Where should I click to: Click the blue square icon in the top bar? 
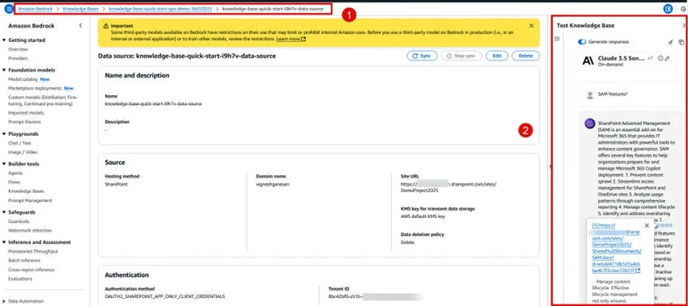tap(668, 9)
